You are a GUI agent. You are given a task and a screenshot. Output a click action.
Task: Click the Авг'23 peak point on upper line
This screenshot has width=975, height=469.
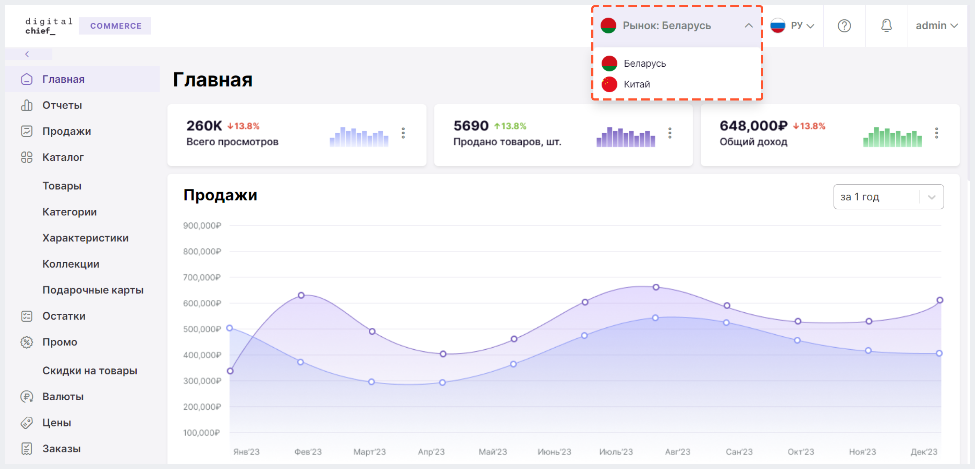656,287
